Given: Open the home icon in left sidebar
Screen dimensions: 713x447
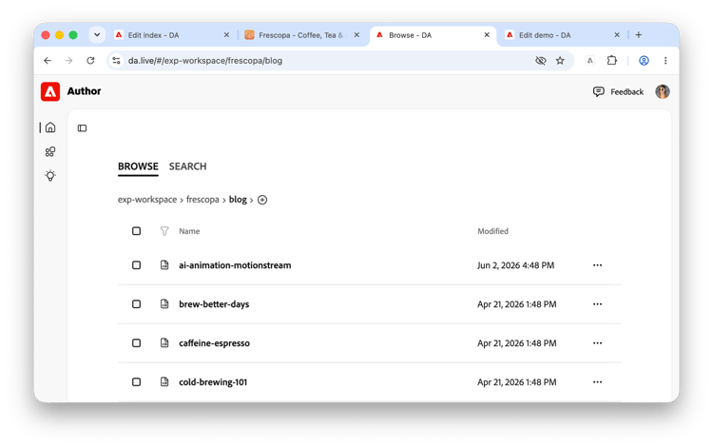Looking at the screenshot, I should (50, 127).
